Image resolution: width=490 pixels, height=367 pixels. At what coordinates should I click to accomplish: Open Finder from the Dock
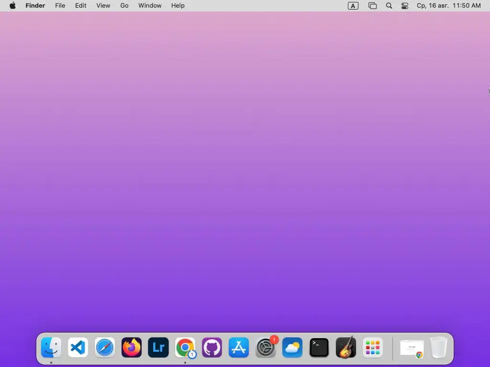click(x=51, y=347)
